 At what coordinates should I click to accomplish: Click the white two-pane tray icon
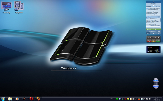[142, 99]
